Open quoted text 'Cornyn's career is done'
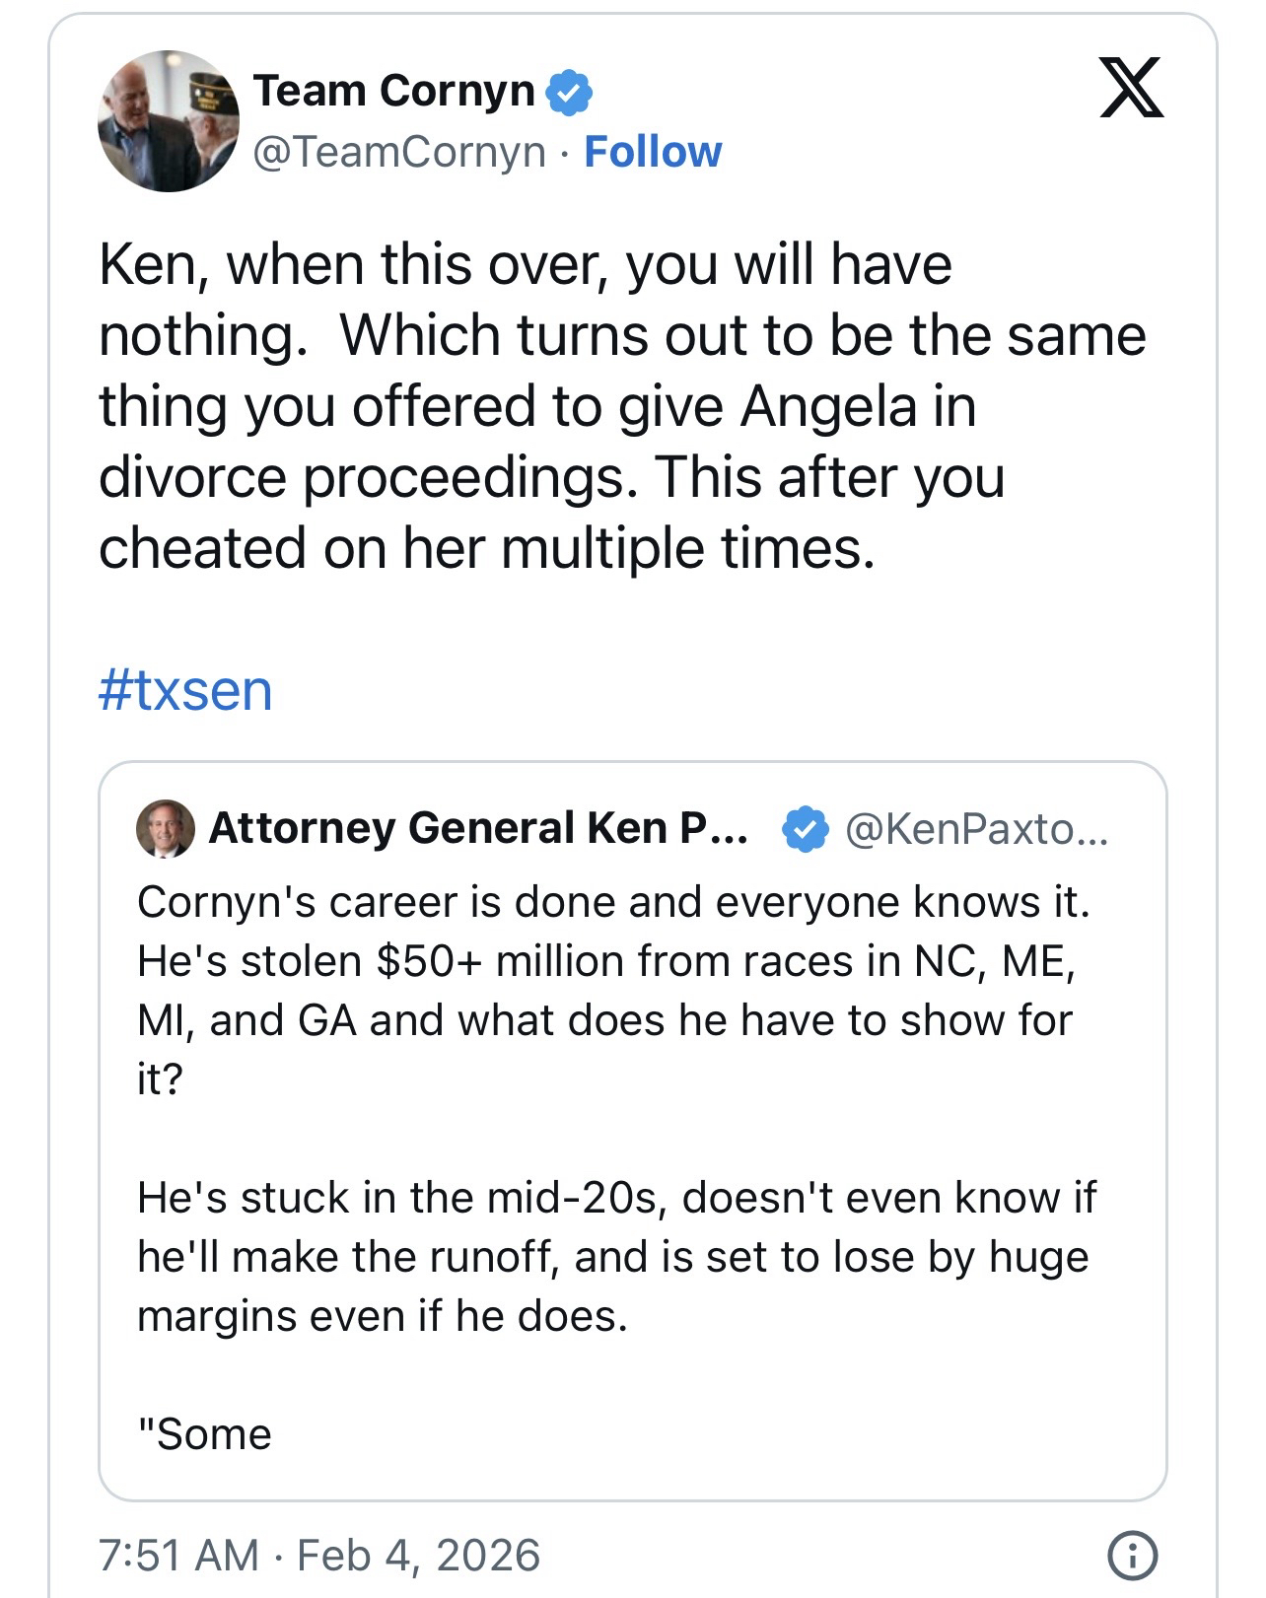The height and width of the screenshot is (1598, 1266). [x=613, y=901]
